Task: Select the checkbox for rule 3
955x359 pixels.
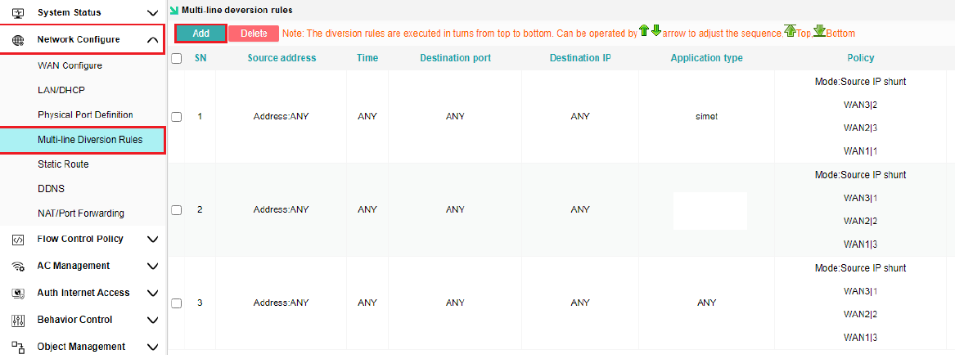Action: (176, 303)
